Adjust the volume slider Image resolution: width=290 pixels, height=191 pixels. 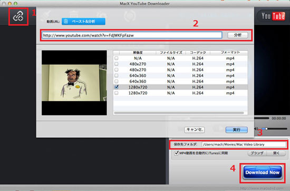[275, 129]
